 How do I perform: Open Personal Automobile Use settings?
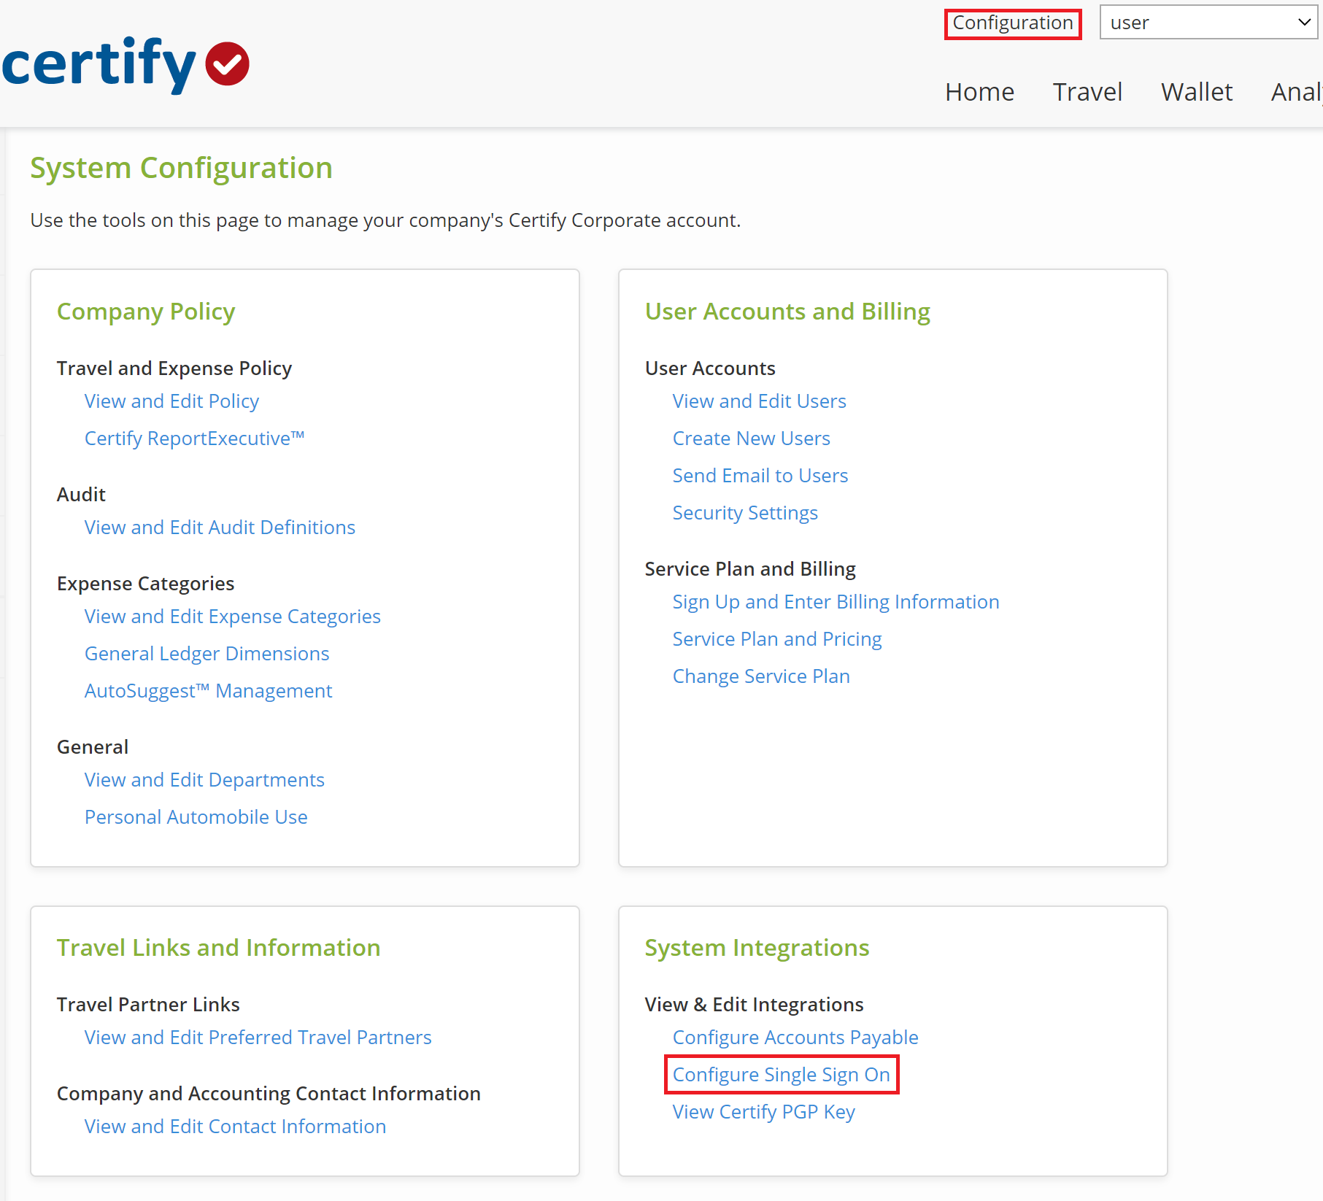click(196, 817)
